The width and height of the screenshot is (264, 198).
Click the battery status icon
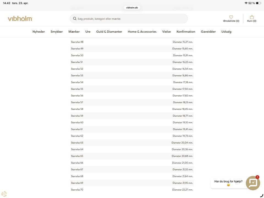click(x=258, y=3)
